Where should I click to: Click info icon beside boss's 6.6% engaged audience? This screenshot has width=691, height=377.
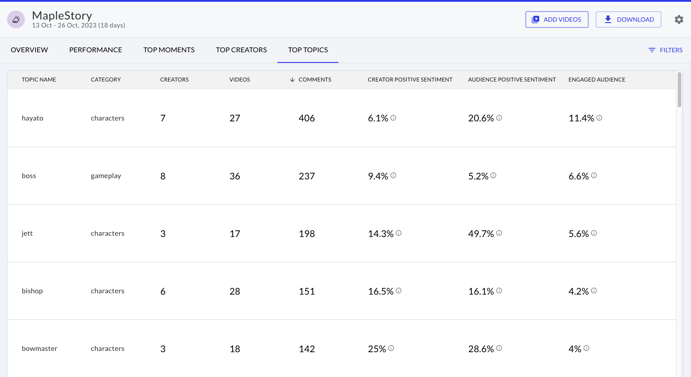coord(594,175)
